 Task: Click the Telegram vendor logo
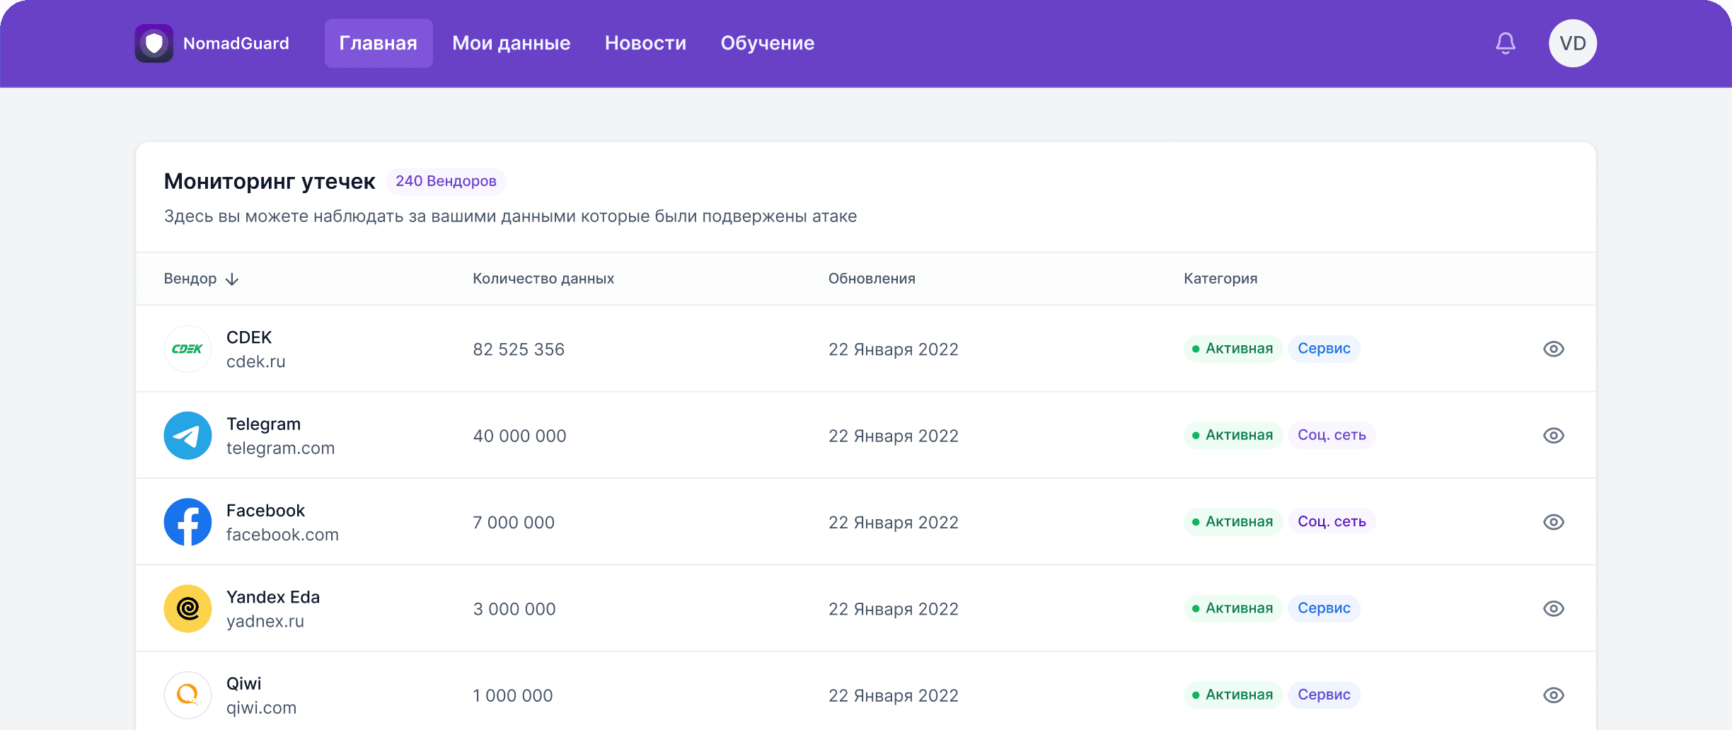pyautogui.click(x=187, y=436)
